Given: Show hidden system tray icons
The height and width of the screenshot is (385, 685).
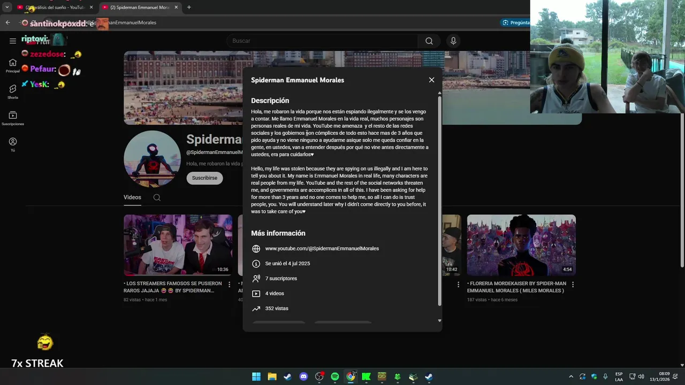Looking at the screenshot, I should 571,376.
